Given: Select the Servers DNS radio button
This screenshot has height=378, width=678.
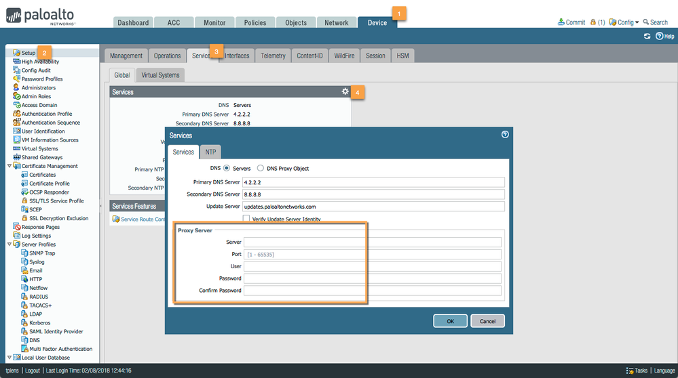Looking at the screenshot, I should pos(227,168).
